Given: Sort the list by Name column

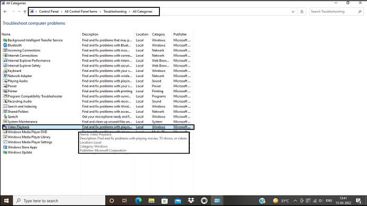Looking at the screenshot, I should click(x=6, y=34).
